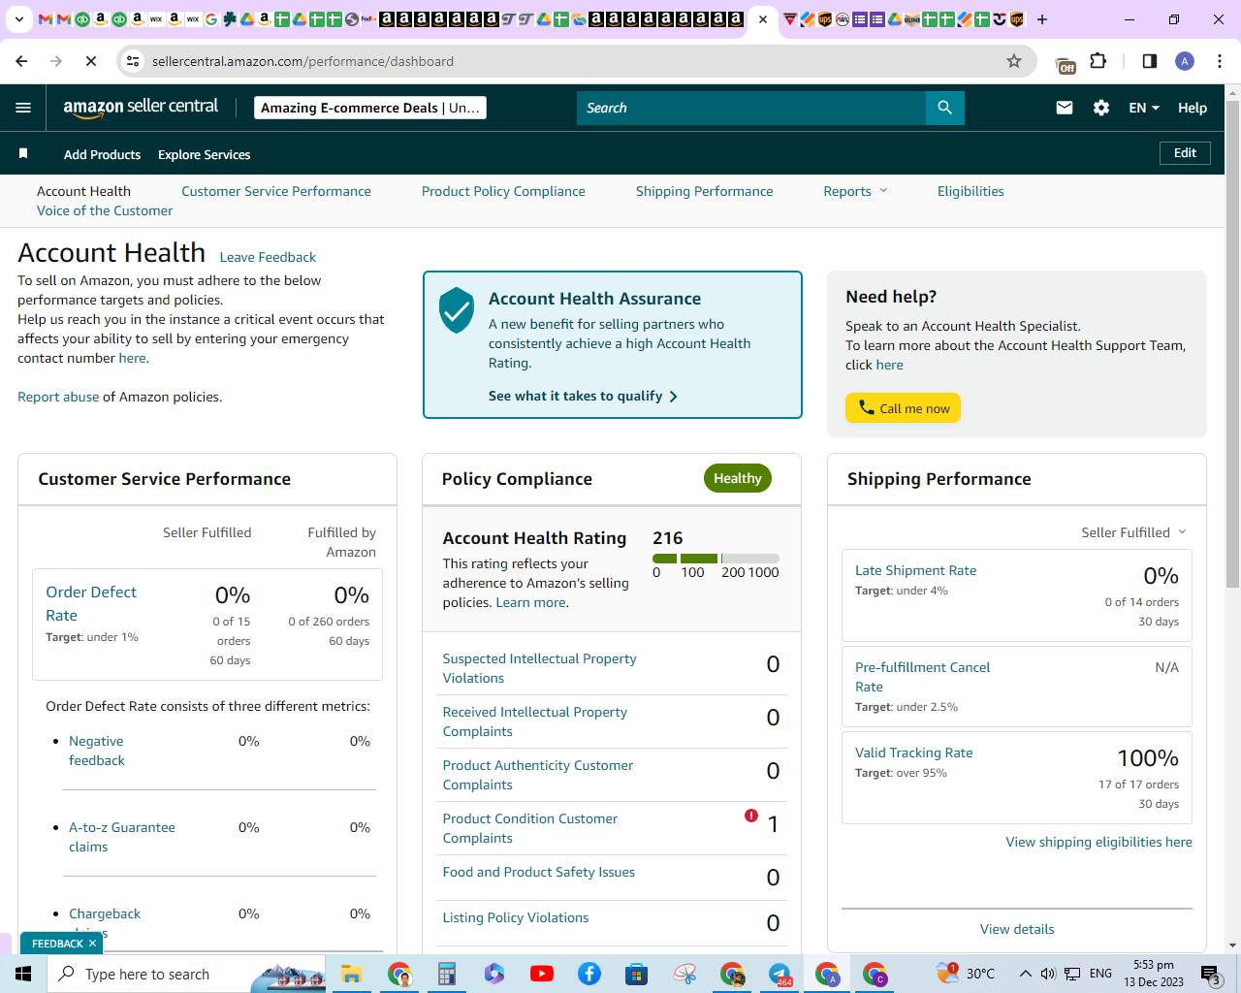Open a new browser tab
This screenshot has height=993, width=1241.
[x=1042, y=19]
